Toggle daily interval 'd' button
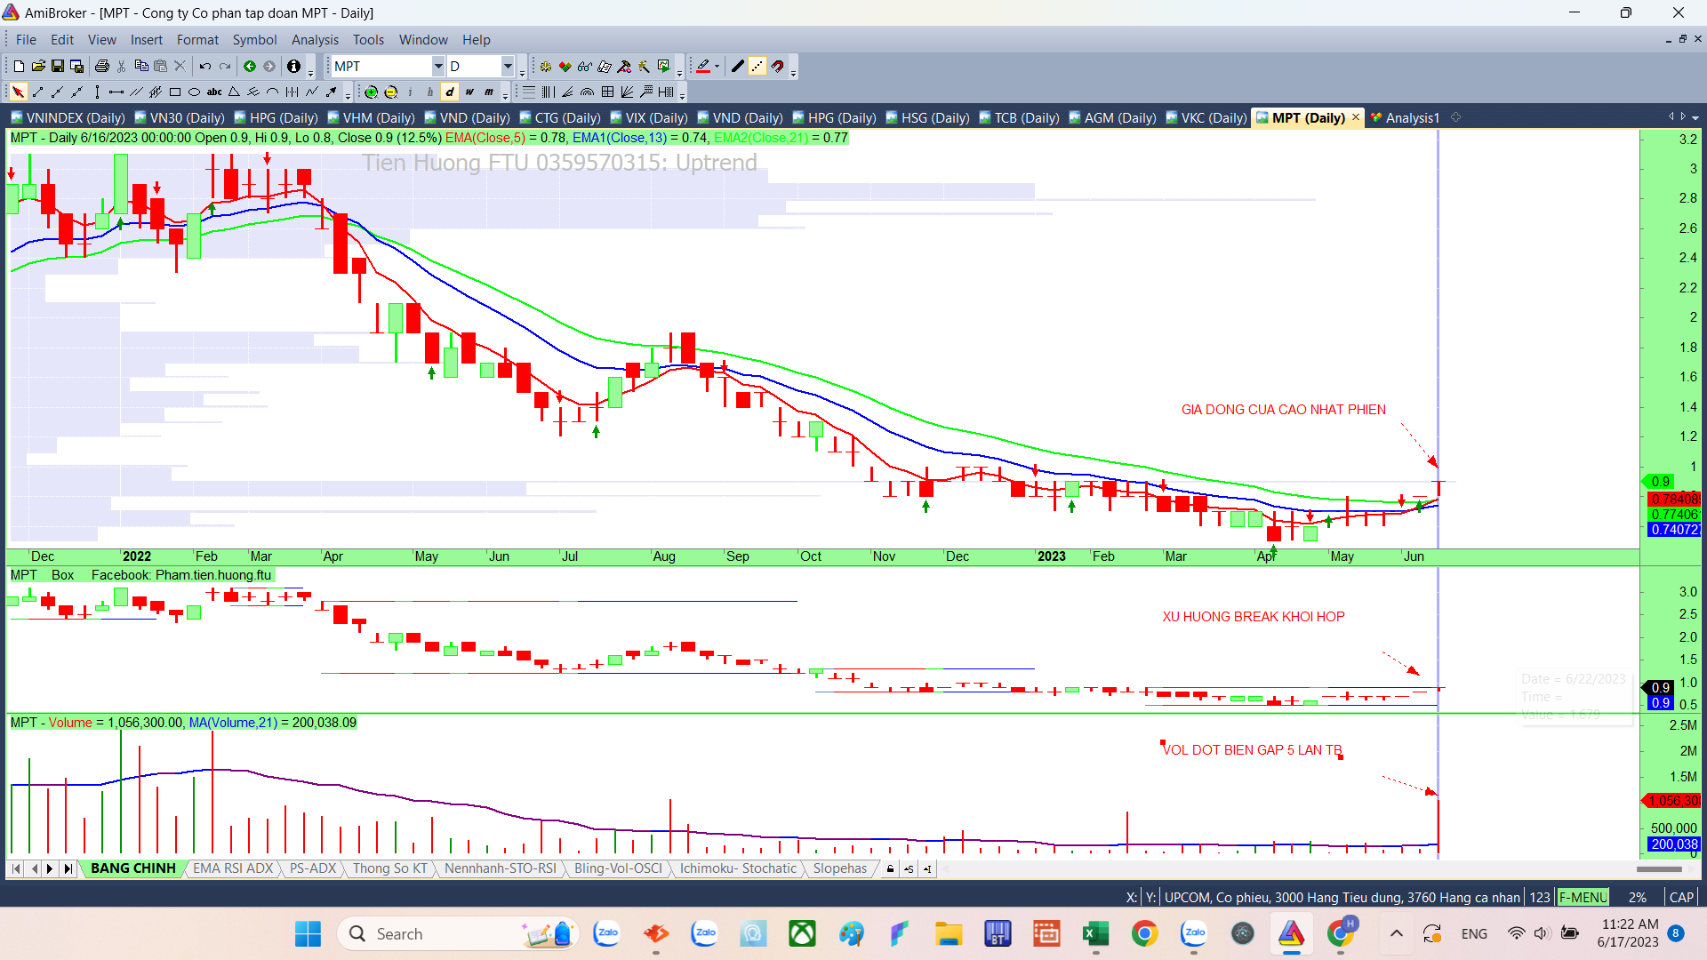Image resolution: width=1707 pixels, height=960 pixels. click(450, 92)
